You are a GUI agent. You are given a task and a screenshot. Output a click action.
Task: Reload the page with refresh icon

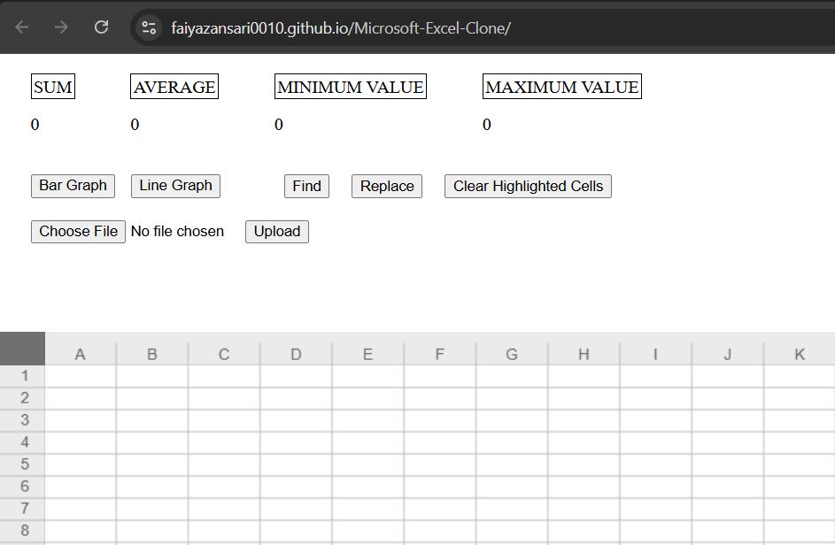click(x=101, y=27)
